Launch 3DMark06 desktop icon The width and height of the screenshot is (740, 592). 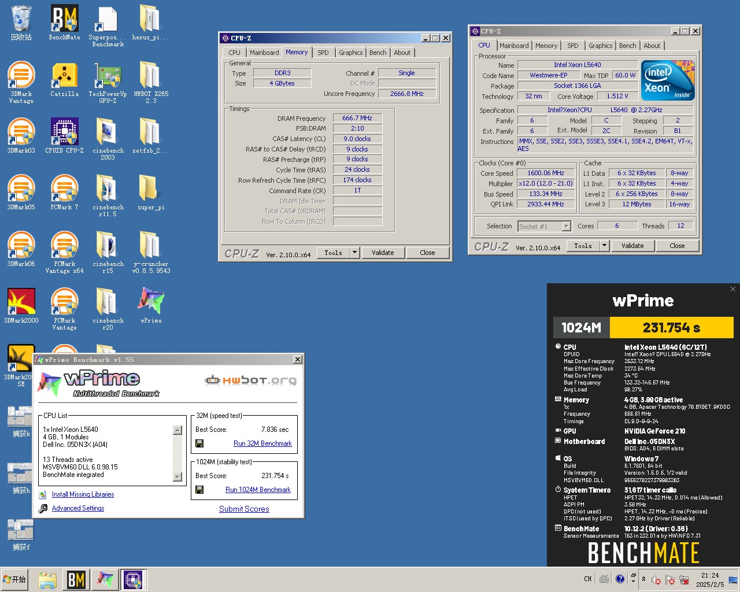click(x=21, y=250)
